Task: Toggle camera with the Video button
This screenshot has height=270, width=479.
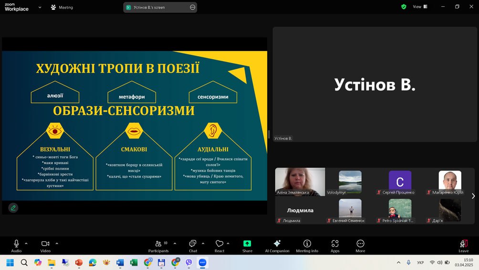Action: tap(45, 244)
